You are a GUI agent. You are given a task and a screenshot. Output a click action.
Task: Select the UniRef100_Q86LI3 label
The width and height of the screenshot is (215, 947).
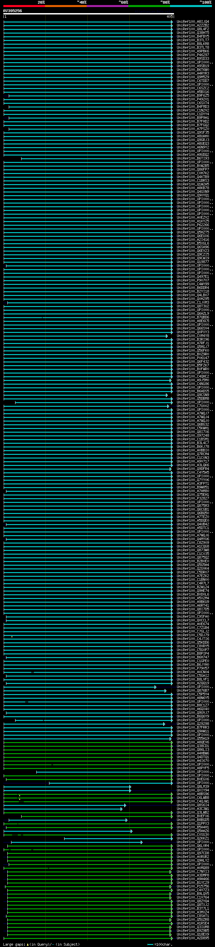(193, 749)
